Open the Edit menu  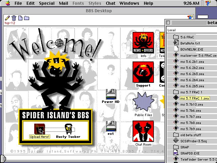pos(31,3)
